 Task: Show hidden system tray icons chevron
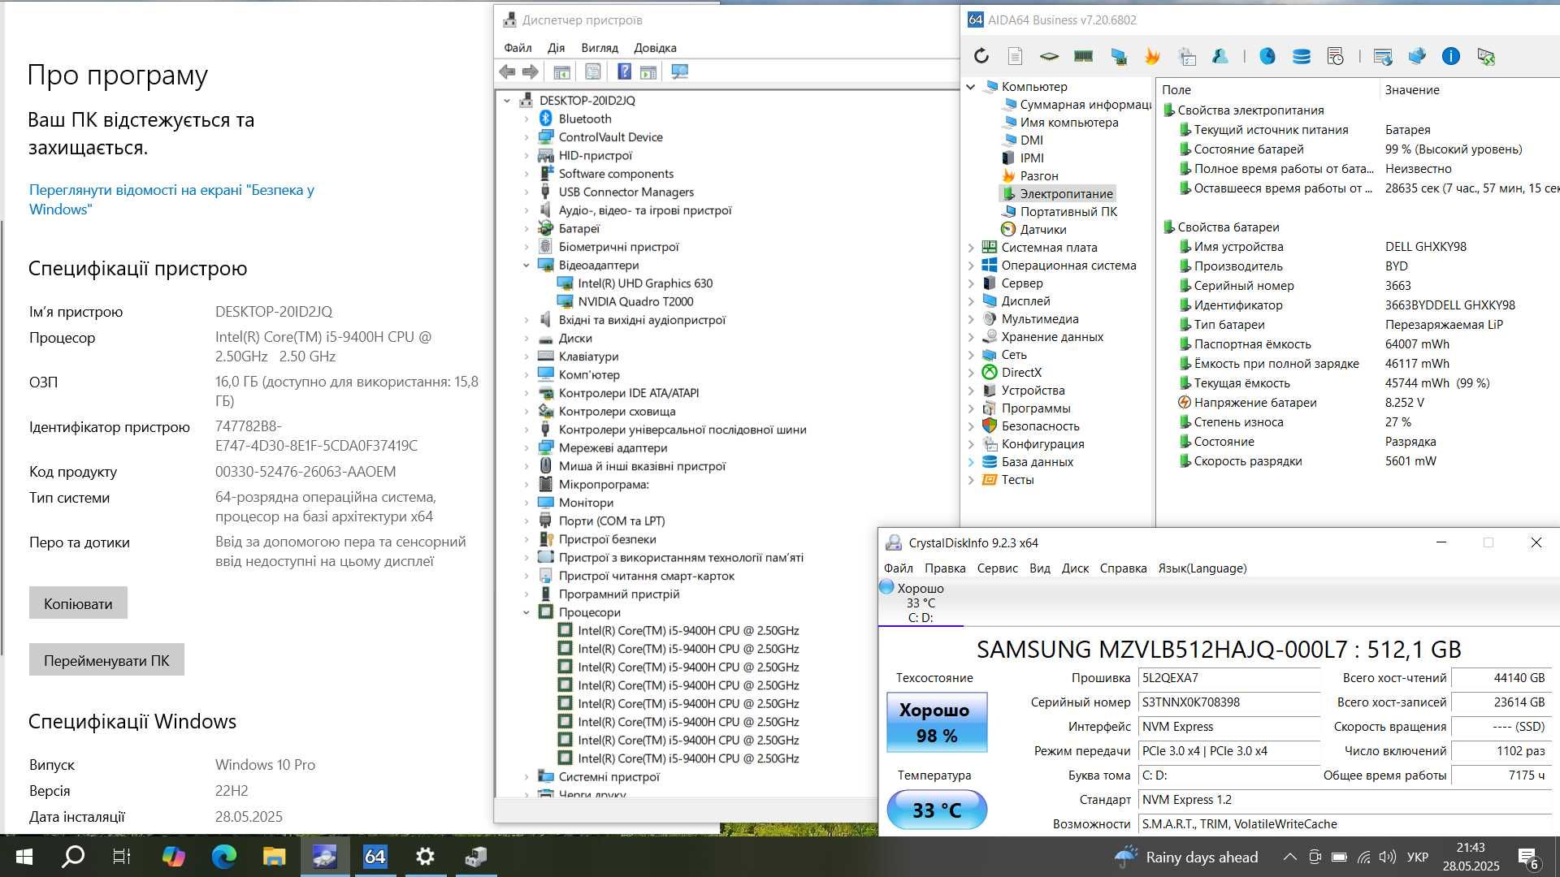click(1289, 857)
